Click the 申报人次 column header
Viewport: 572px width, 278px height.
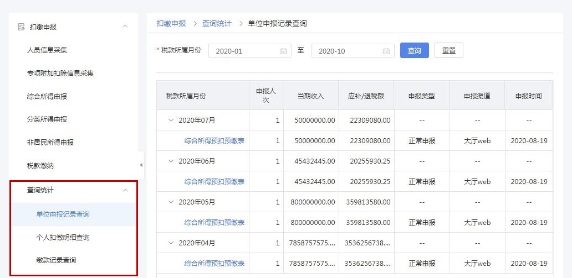coord(266,95)
